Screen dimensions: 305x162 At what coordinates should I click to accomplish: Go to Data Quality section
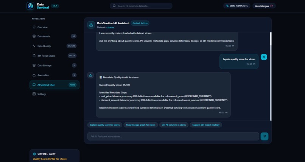[x=54, y=46]
